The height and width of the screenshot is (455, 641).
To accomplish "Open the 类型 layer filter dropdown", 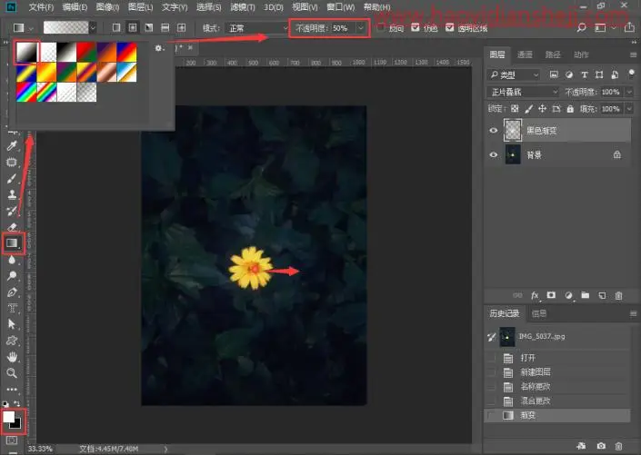I will 514,74.
